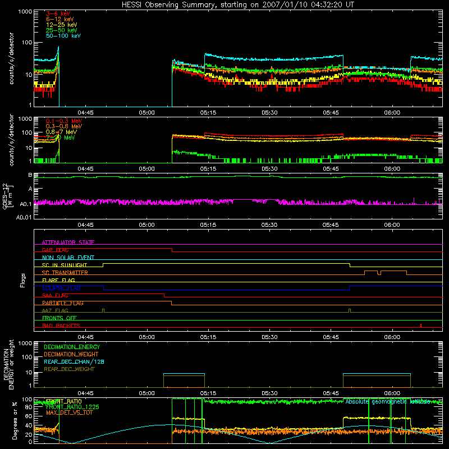Click the A0.01 tick label on GOES panel
Image resolution: width=449 pixels, height=449 pixels.
[24, 217]
